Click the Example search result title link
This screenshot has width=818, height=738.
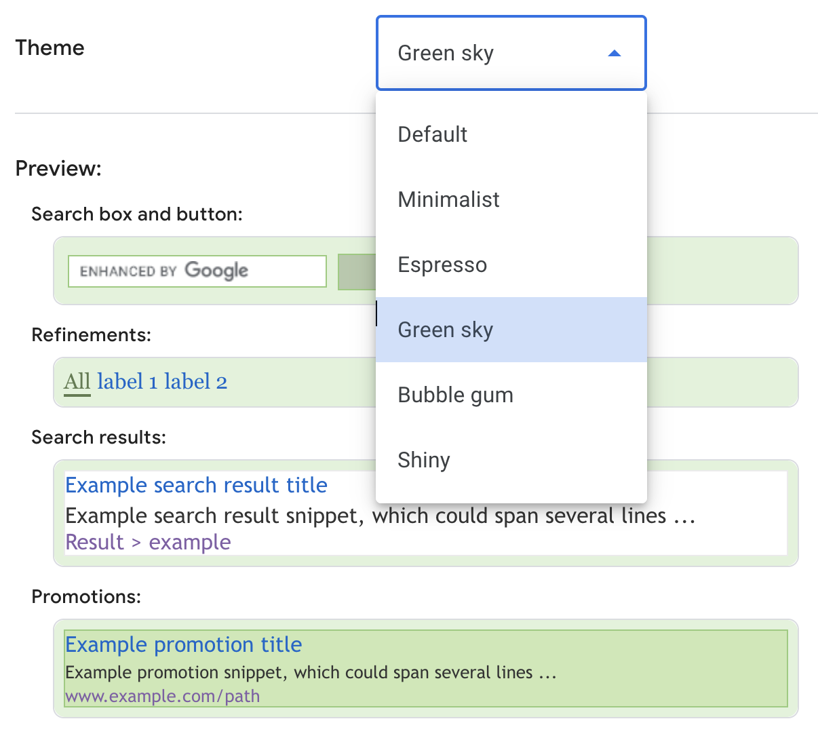[x=196, y=485]
